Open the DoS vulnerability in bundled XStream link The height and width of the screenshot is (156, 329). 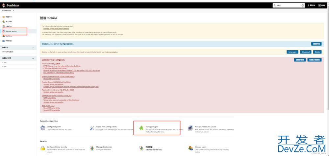click(59, 73)
